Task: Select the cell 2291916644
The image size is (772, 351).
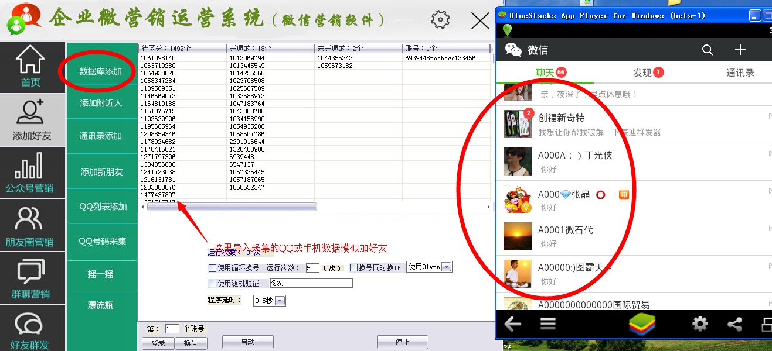Action: pos(270,142)
